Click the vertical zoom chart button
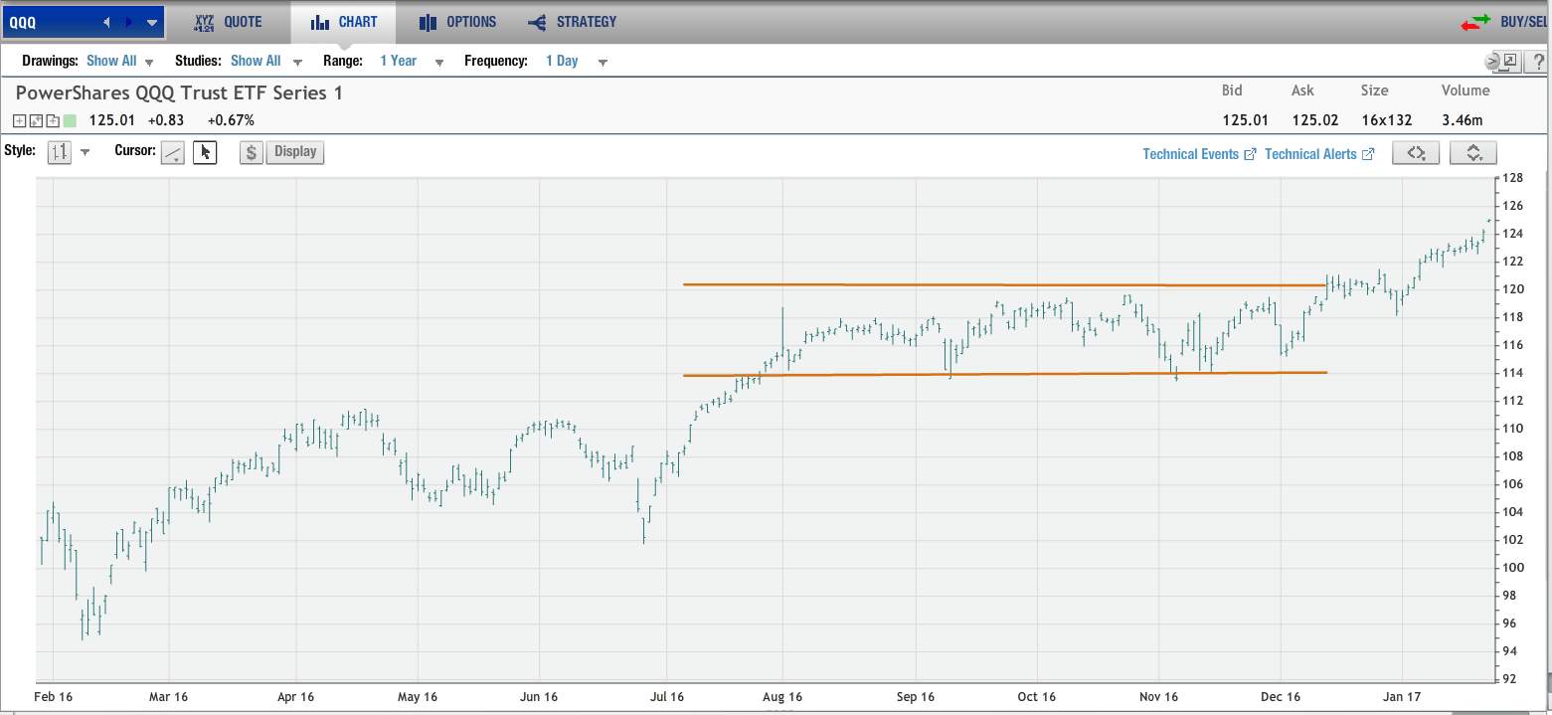 1473,153
